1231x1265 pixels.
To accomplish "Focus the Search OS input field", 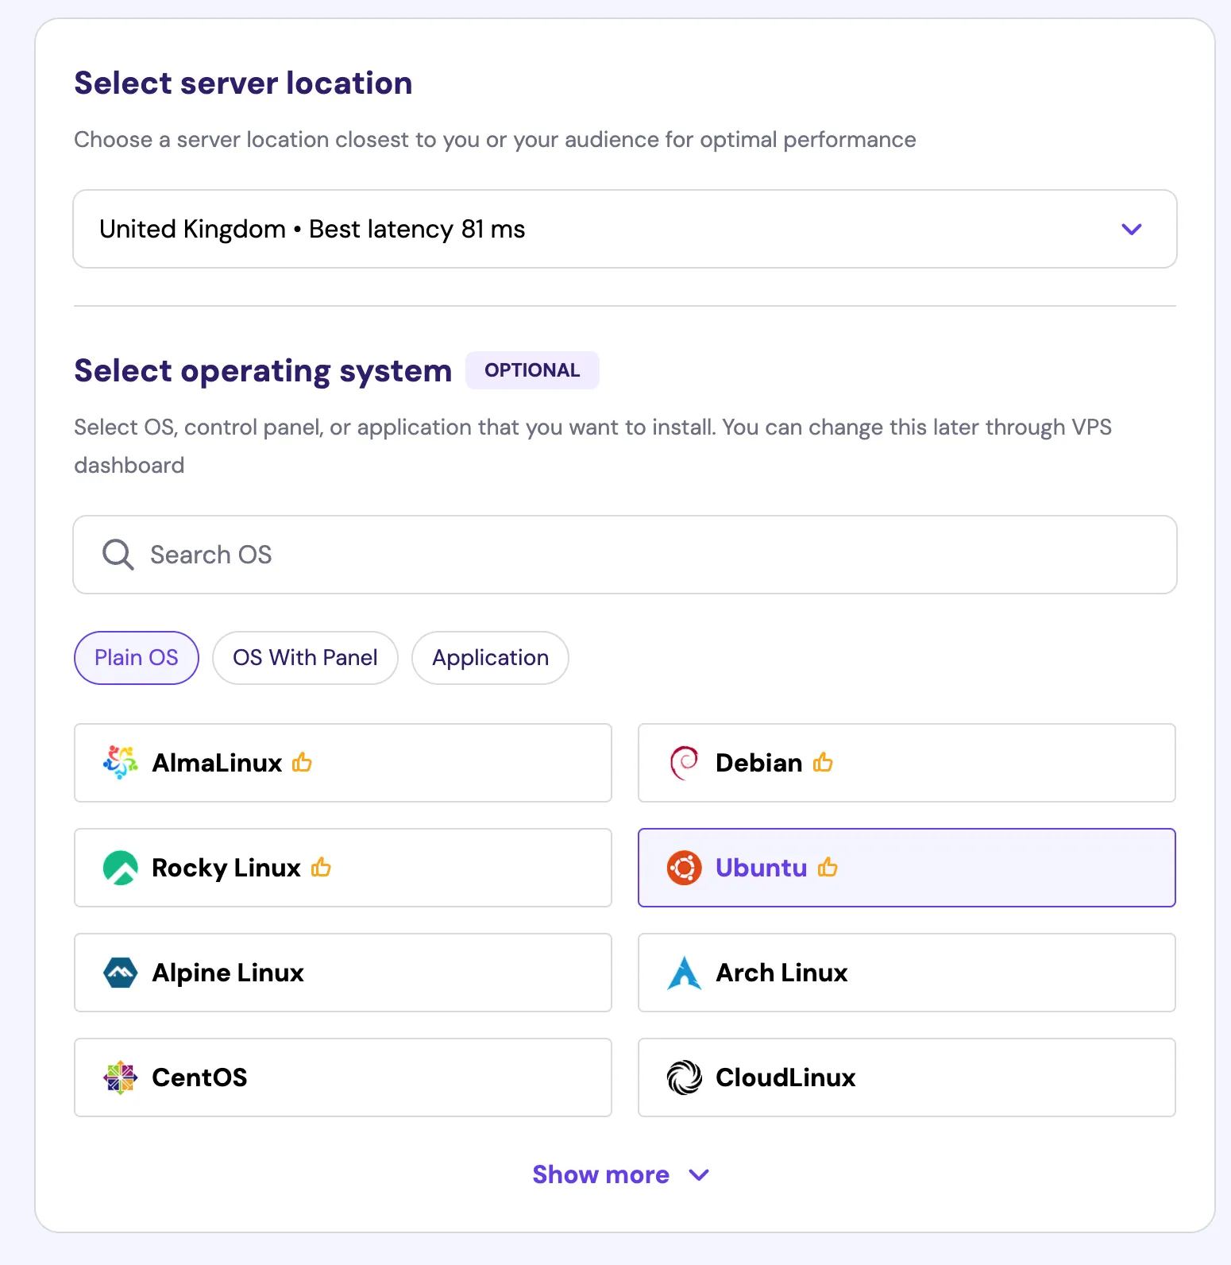I will pos(625,555).
